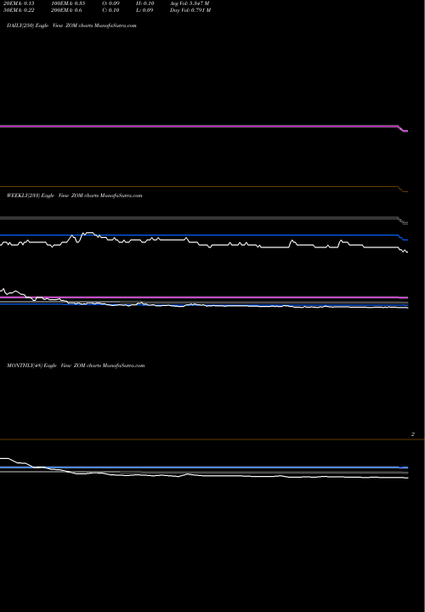Click the 20EMA: 0.15 value
This screenshot has height=612, width=425.
click(x=19, y=3)
